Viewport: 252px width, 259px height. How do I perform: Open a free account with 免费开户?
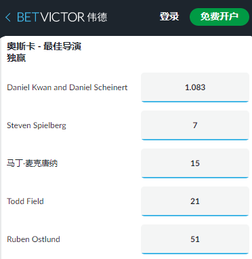pyautogui.click(x=219, y=17)
